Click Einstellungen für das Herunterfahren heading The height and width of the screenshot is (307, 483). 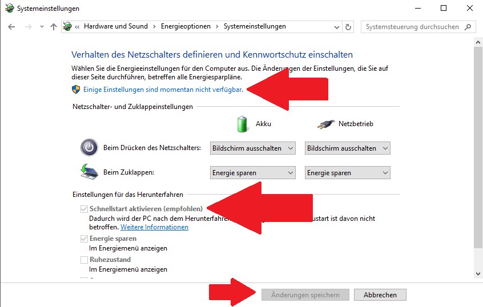(x=128, y=195)
